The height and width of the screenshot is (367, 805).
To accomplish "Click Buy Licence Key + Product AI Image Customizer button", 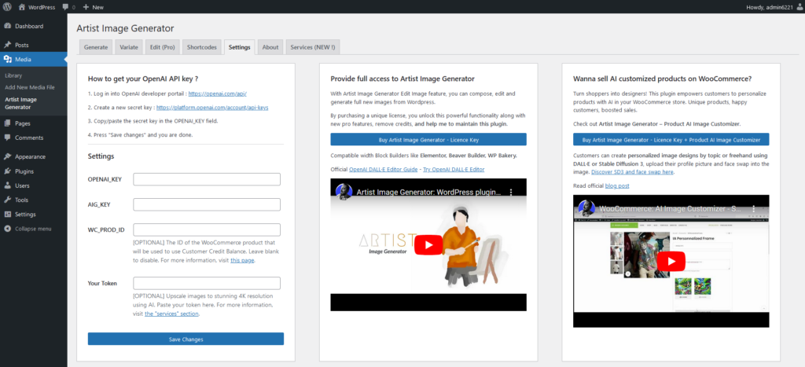I will click(x=671, y=140).
